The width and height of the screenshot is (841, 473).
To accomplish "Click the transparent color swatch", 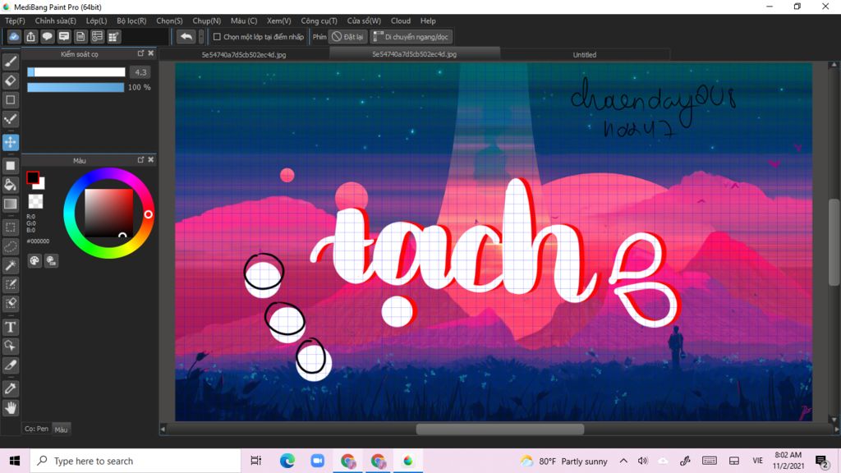I will (x=35, y=201).
